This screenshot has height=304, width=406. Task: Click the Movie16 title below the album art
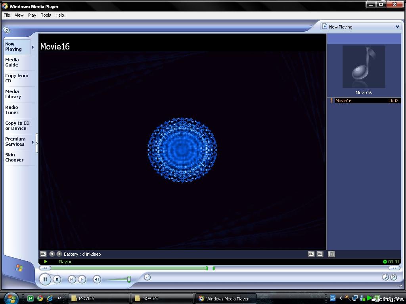tap(364, 93)
